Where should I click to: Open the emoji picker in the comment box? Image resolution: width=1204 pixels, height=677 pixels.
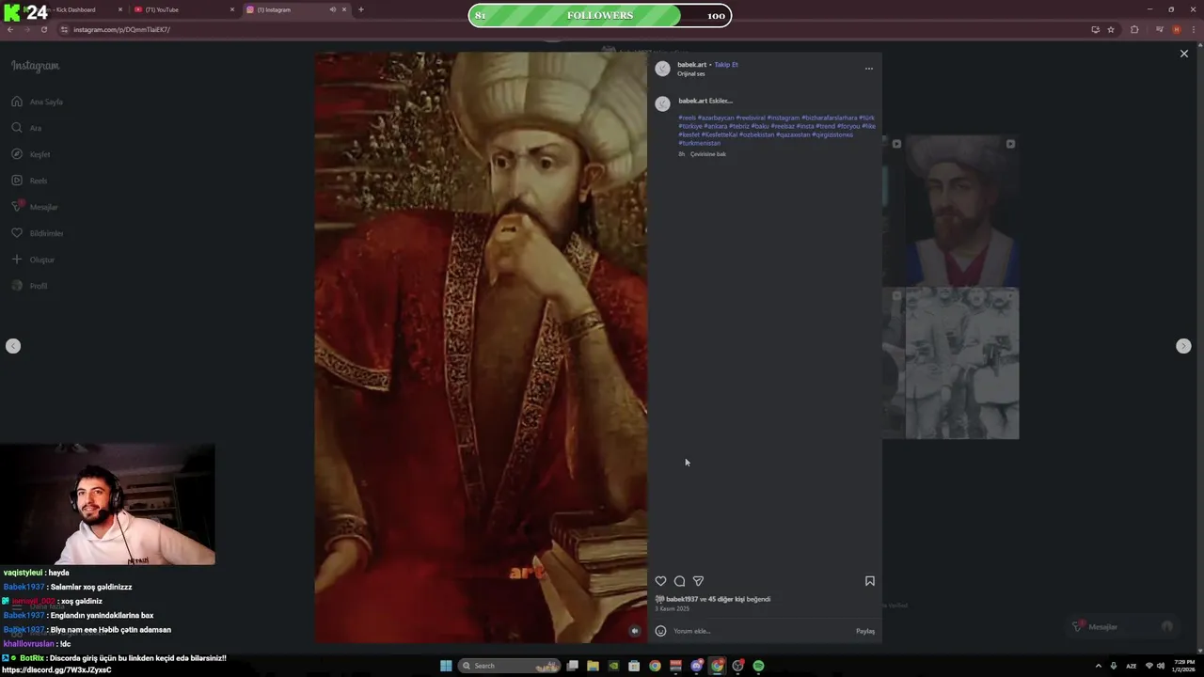click(660, 631)
